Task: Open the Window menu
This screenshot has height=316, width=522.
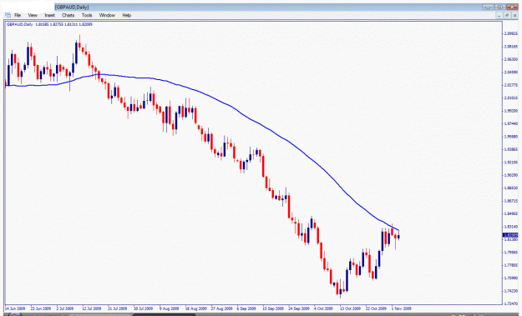Action: 107,15
